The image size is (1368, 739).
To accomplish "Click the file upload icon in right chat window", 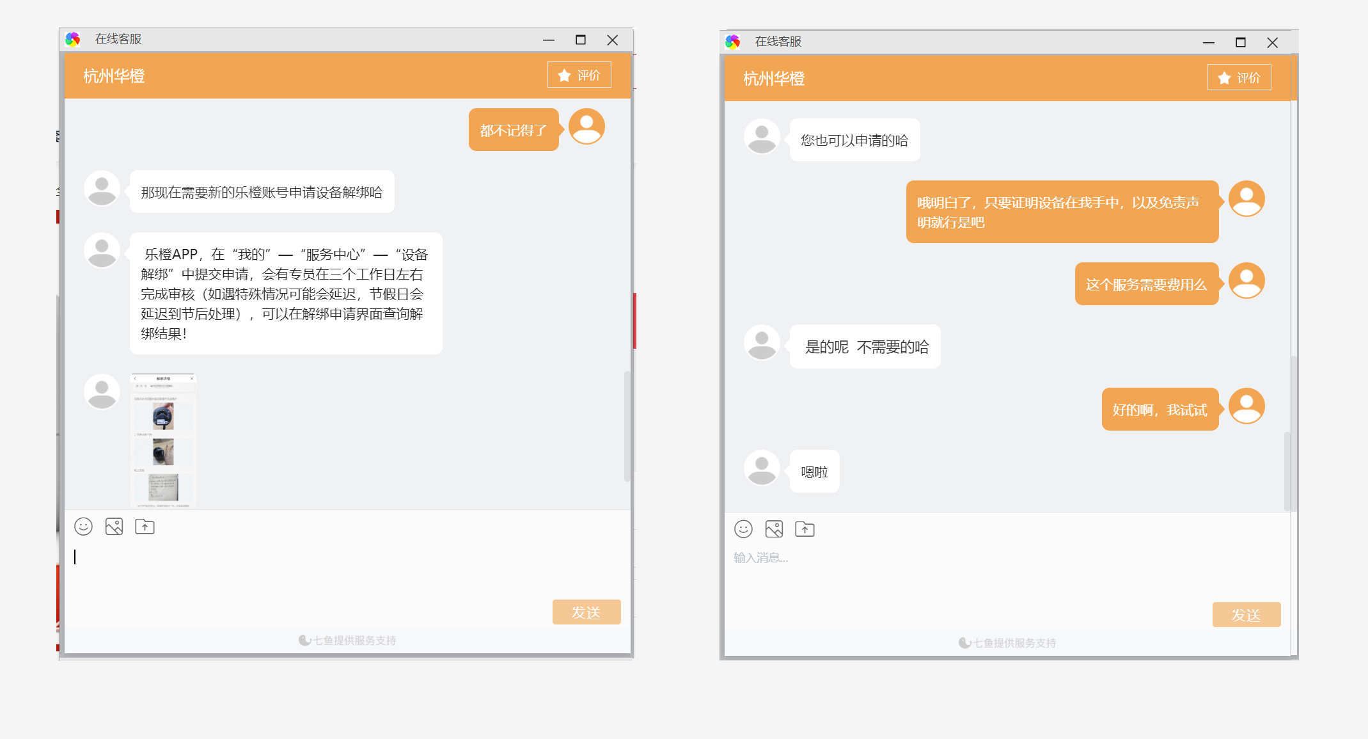I will pyautogui.click(x=805, y=529).
